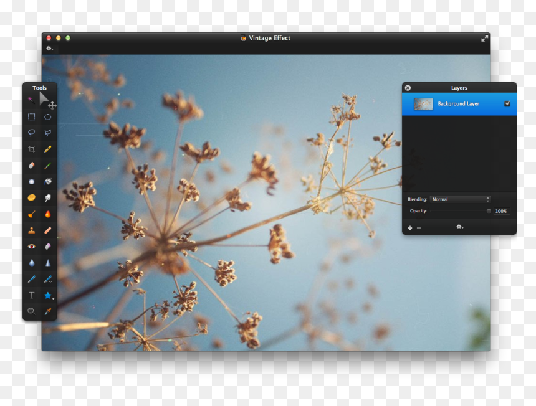536x406 pixels.
Task: Select the Sharpen cone tool
Action: [48, 263]
